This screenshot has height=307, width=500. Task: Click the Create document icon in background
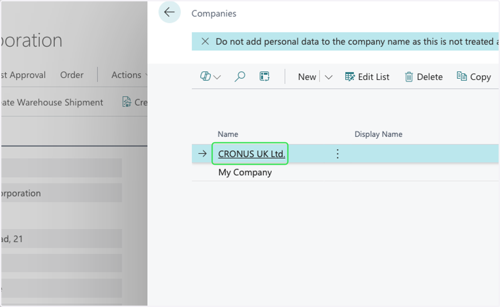(127, 102)
